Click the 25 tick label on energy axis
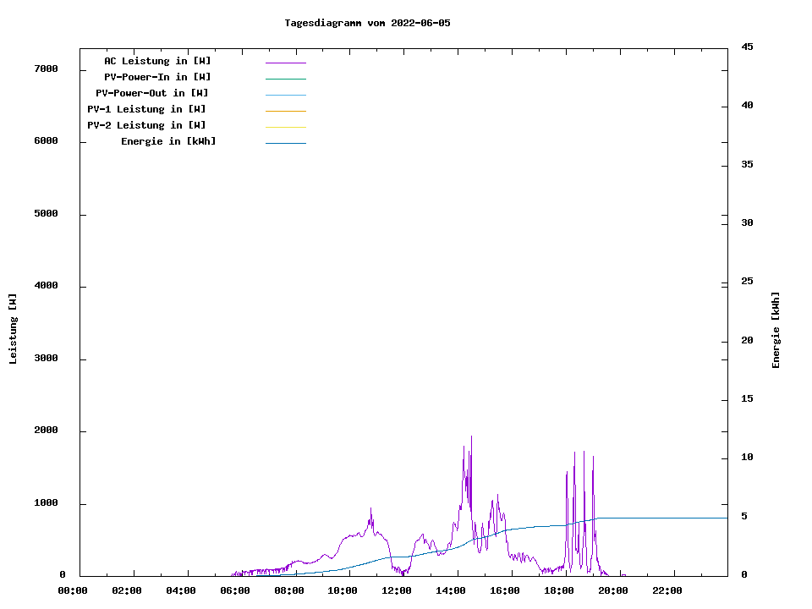 click(747, 282)
